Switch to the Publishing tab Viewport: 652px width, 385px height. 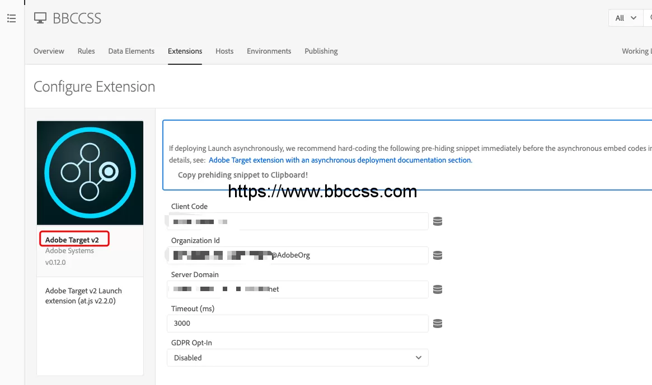click(x=321, y=51)
